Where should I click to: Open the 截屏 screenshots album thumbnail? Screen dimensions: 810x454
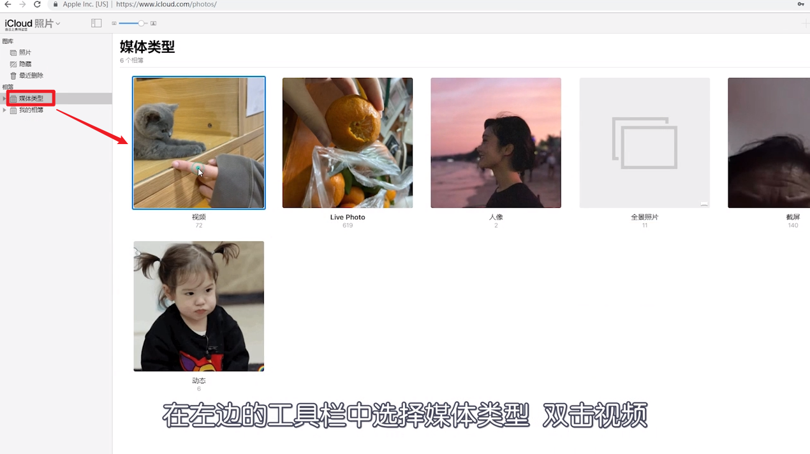click(769, 143)
